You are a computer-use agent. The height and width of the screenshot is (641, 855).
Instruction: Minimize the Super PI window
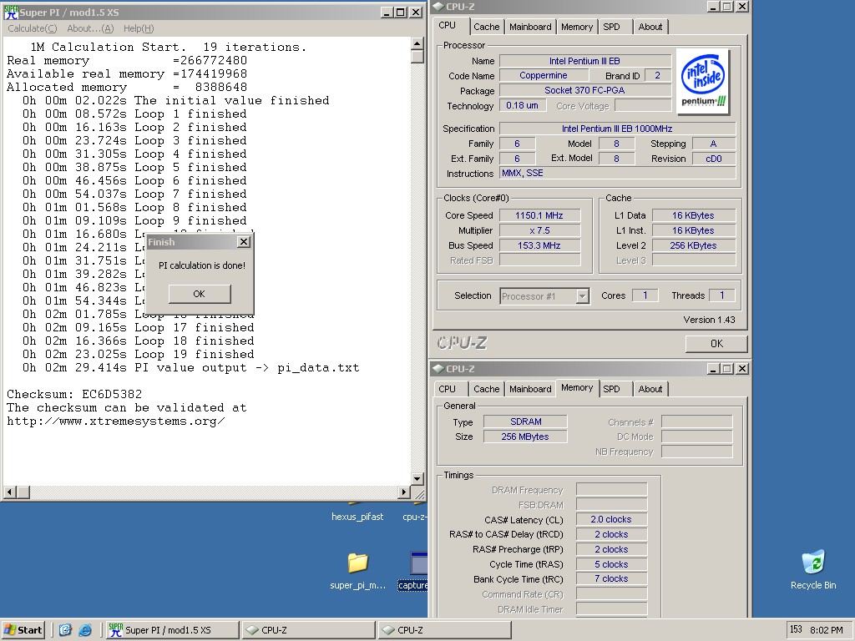(x=387, y=12)
